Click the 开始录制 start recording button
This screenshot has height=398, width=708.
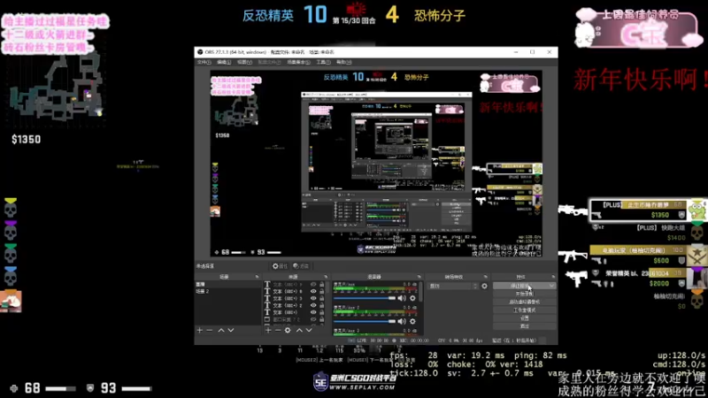click(x=524, y=294)
